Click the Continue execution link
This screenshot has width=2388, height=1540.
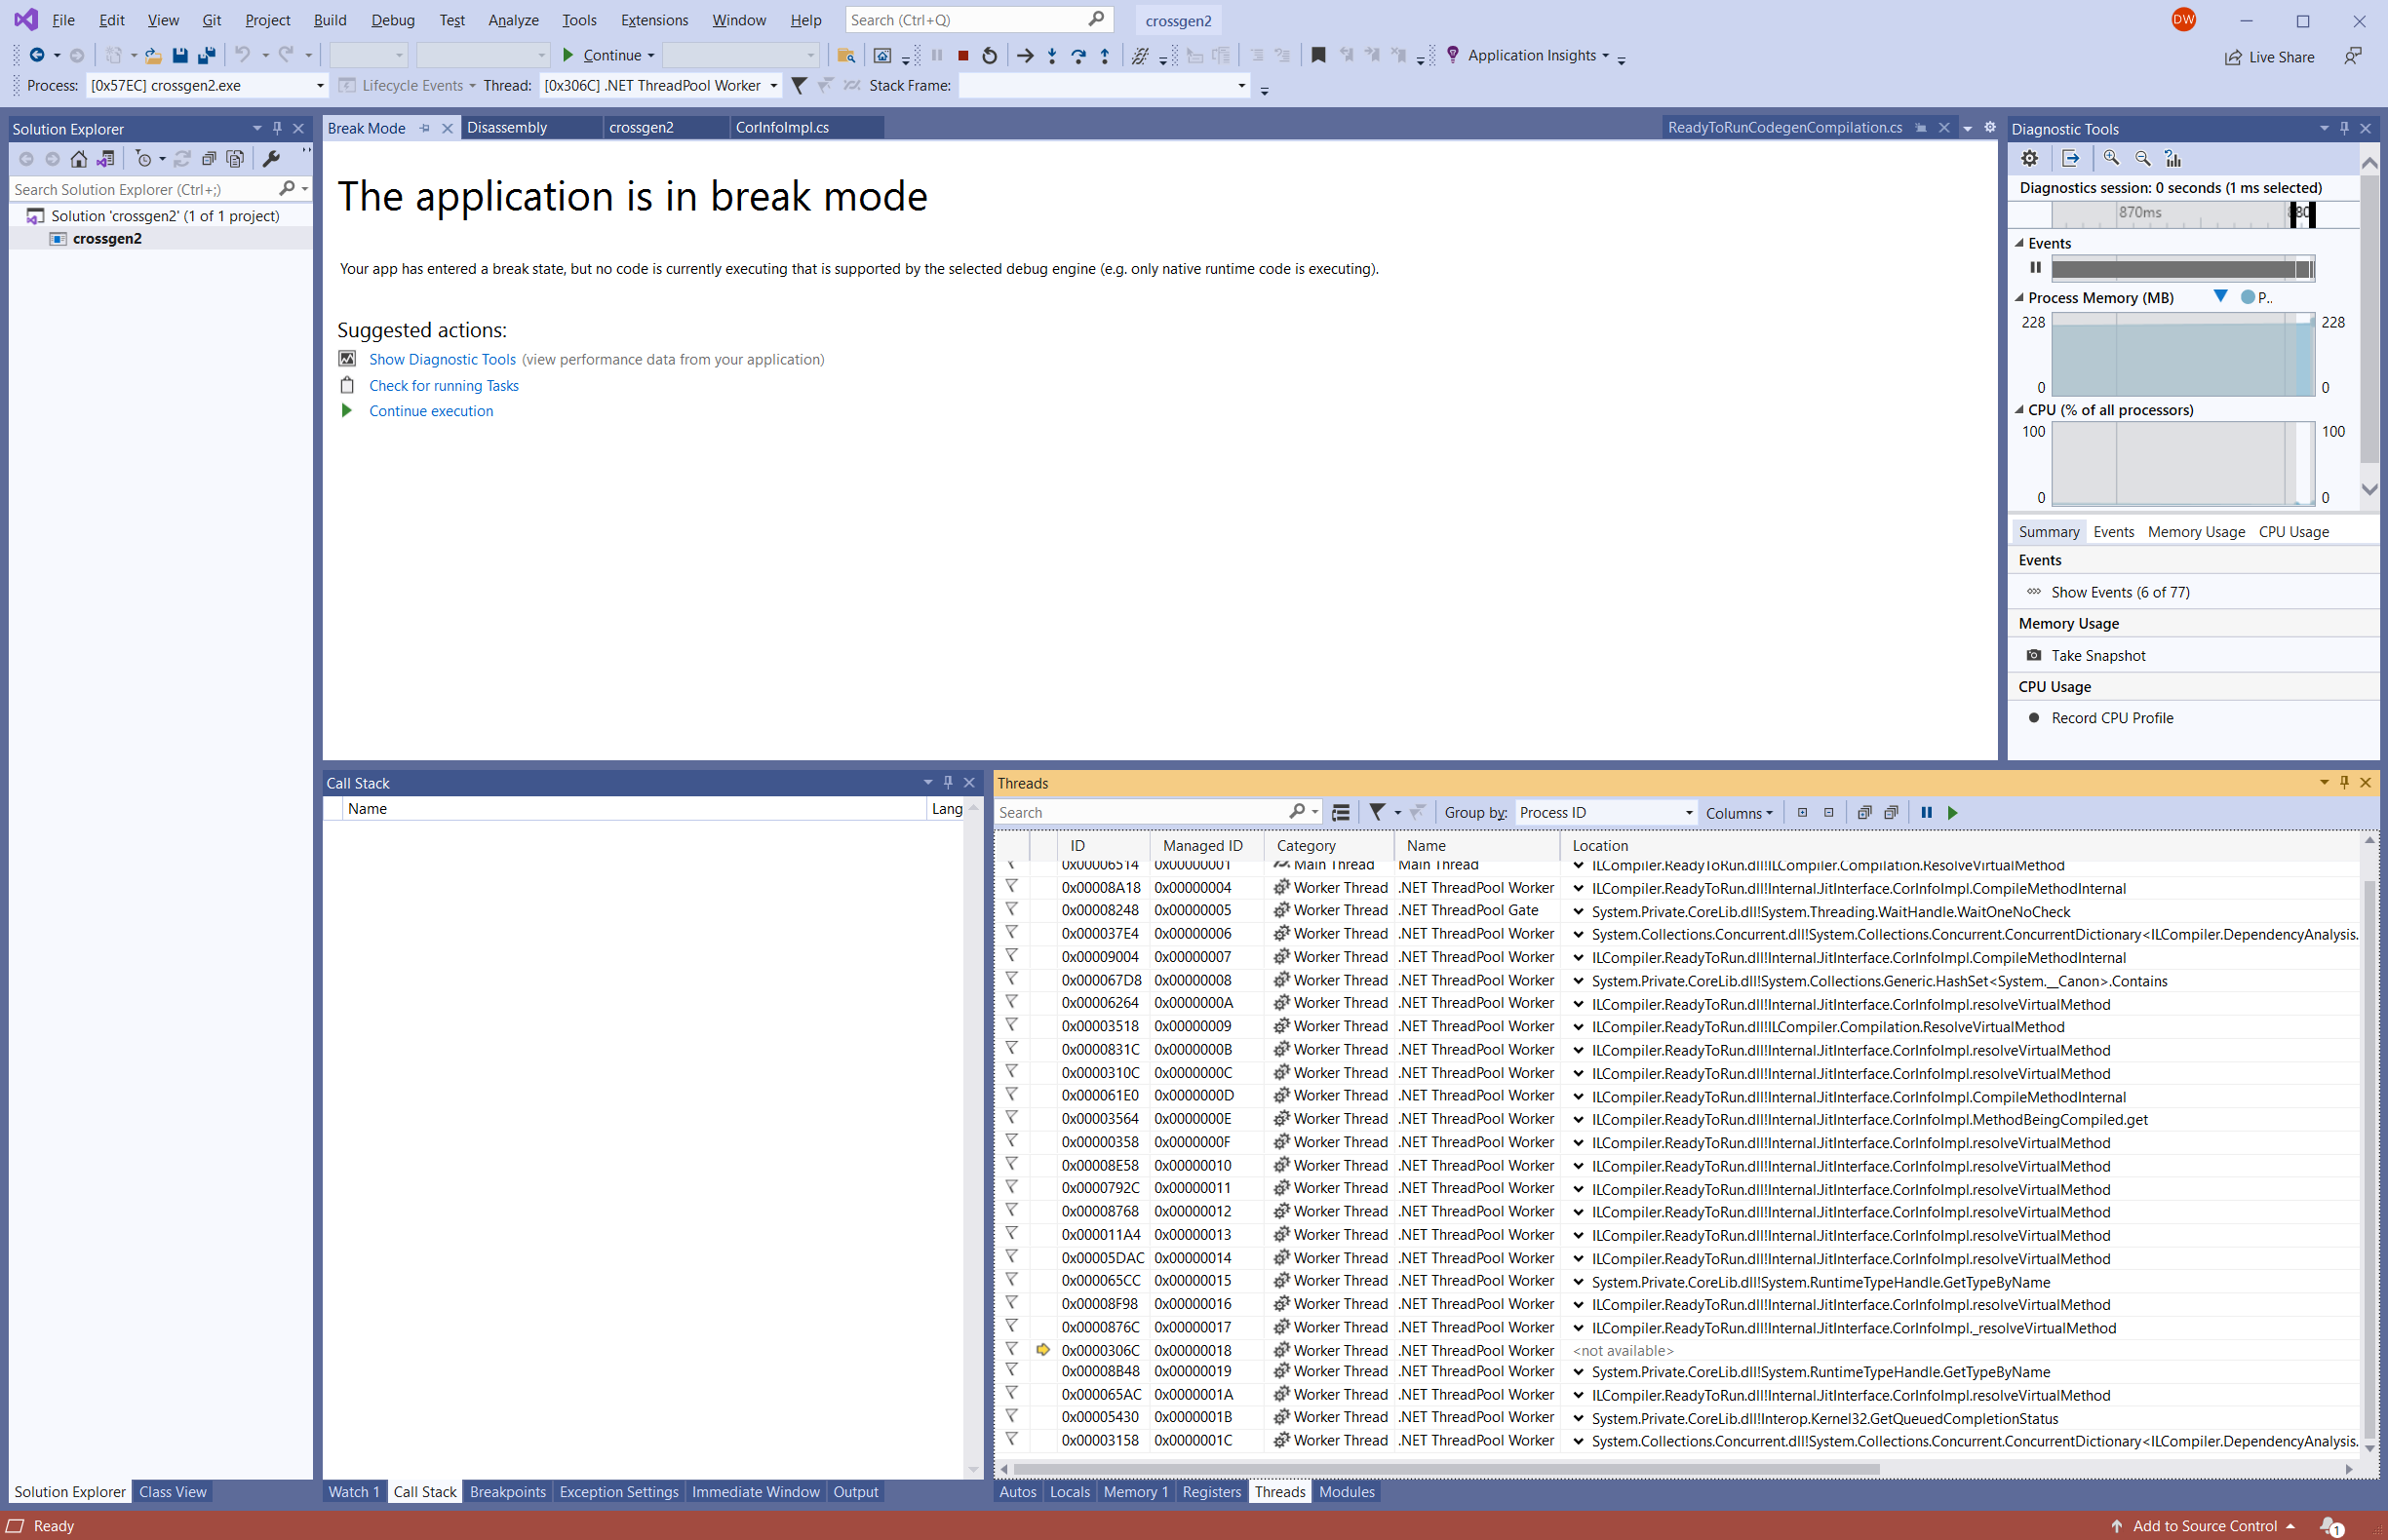[431, 411]
